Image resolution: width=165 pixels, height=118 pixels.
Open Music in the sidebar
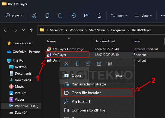point(16,87)
